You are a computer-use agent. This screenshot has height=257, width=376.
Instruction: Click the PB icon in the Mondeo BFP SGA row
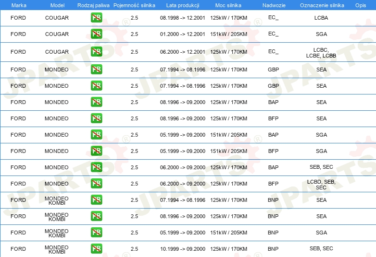tap(96, 151)
